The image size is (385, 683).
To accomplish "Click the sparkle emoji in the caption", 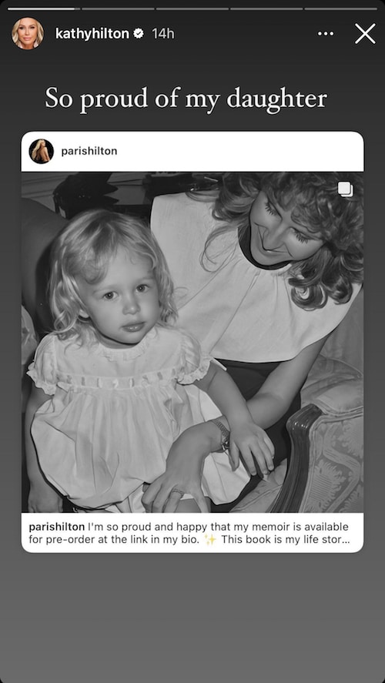I will tap(210, 539).
